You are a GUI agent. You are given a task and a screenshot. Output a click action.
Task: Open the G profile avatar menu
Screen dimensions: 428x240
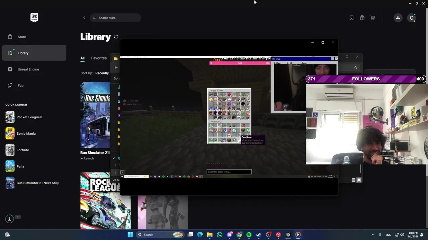coord(412,18)
